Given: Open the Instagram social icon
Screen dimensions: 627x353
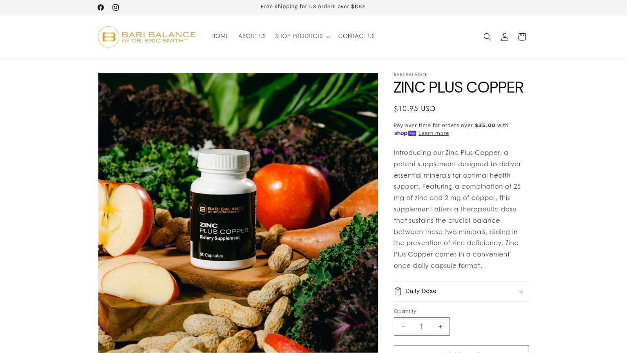Looking at the screenshot, I should [x=116, y=7].
